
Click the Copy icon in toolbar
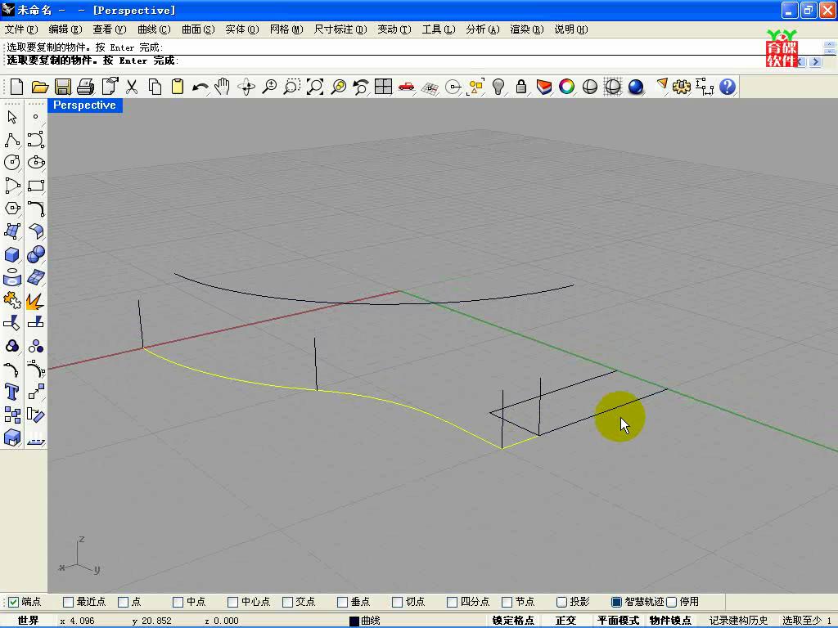click(x=155, y=87)
